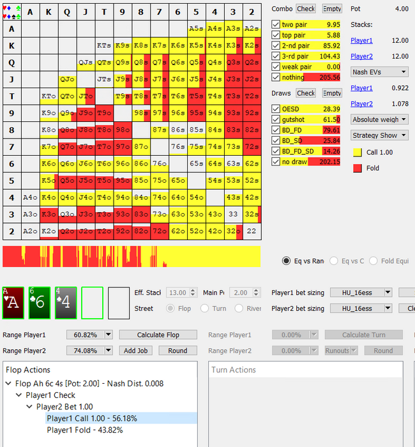This screenshot has width=415, height=447.
Task: Open the turn Runouts dropdown
Action: [x=341, y=351]
